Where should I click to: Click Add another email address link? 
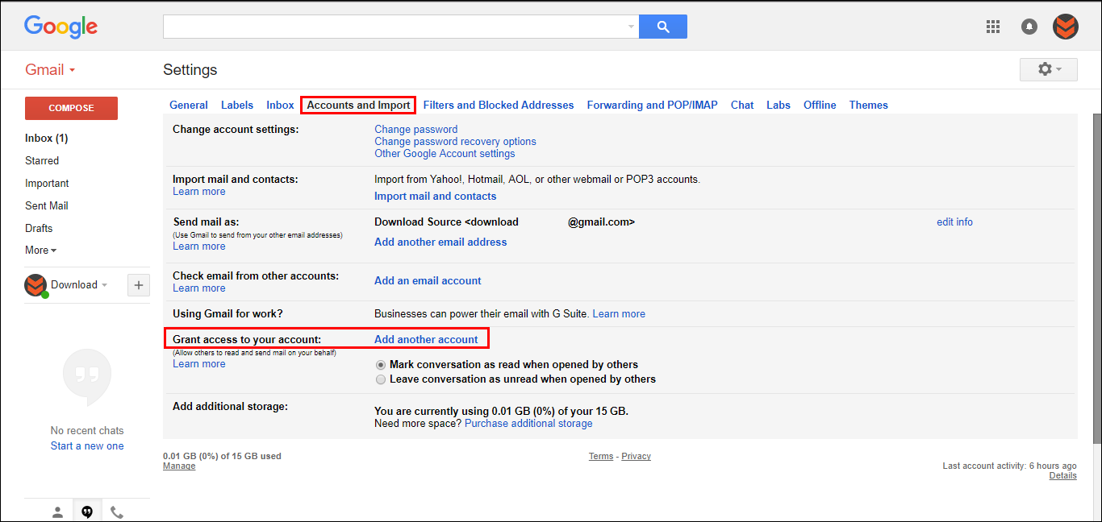point(440,242)
